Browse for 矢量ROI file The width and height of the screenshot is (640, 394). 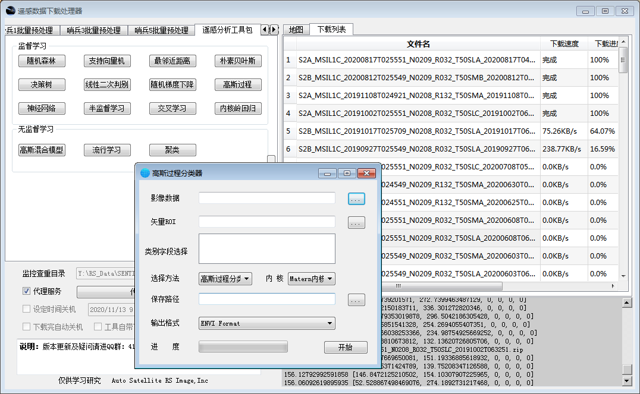pyautogui.click(x=356, y=223)
